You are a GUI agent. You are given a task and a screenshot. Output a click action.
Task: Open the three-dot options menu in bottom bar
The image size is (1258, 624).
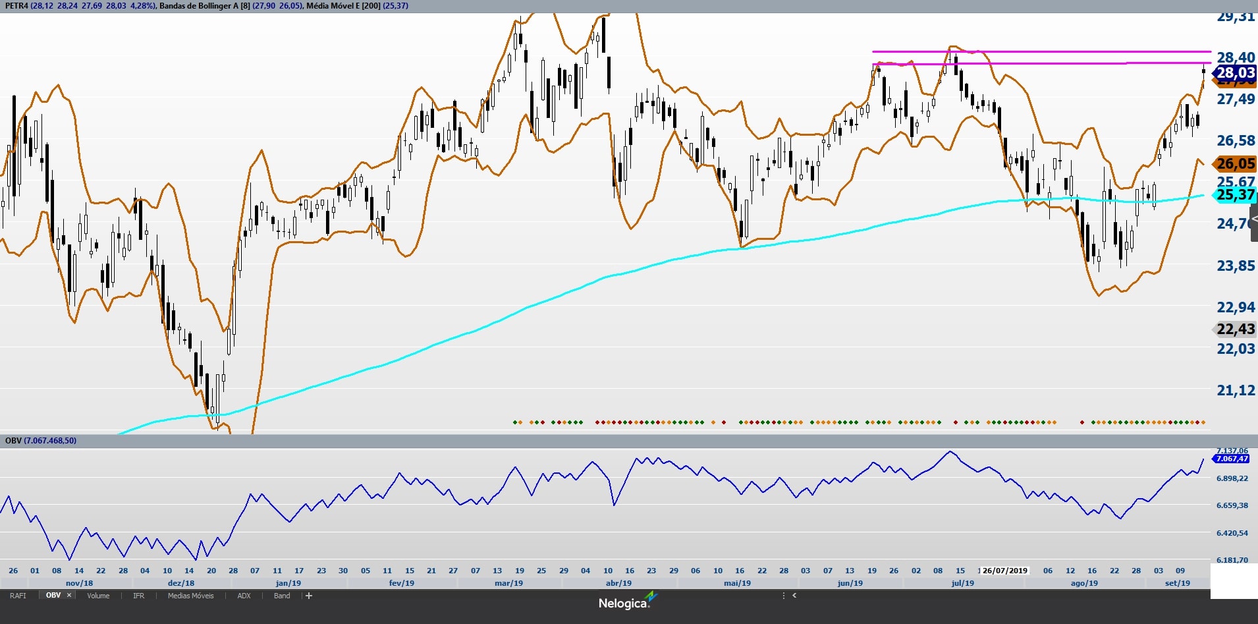(783, 596)
